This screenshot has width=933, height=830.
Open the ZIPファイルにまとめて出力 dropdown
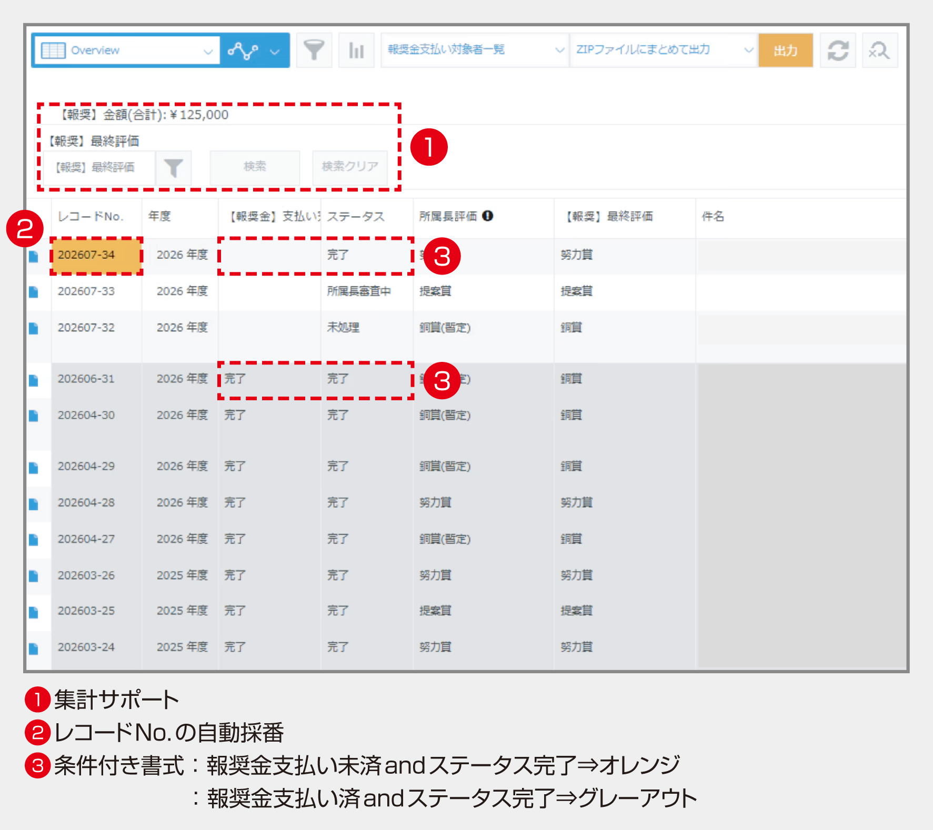pos(664,50)
